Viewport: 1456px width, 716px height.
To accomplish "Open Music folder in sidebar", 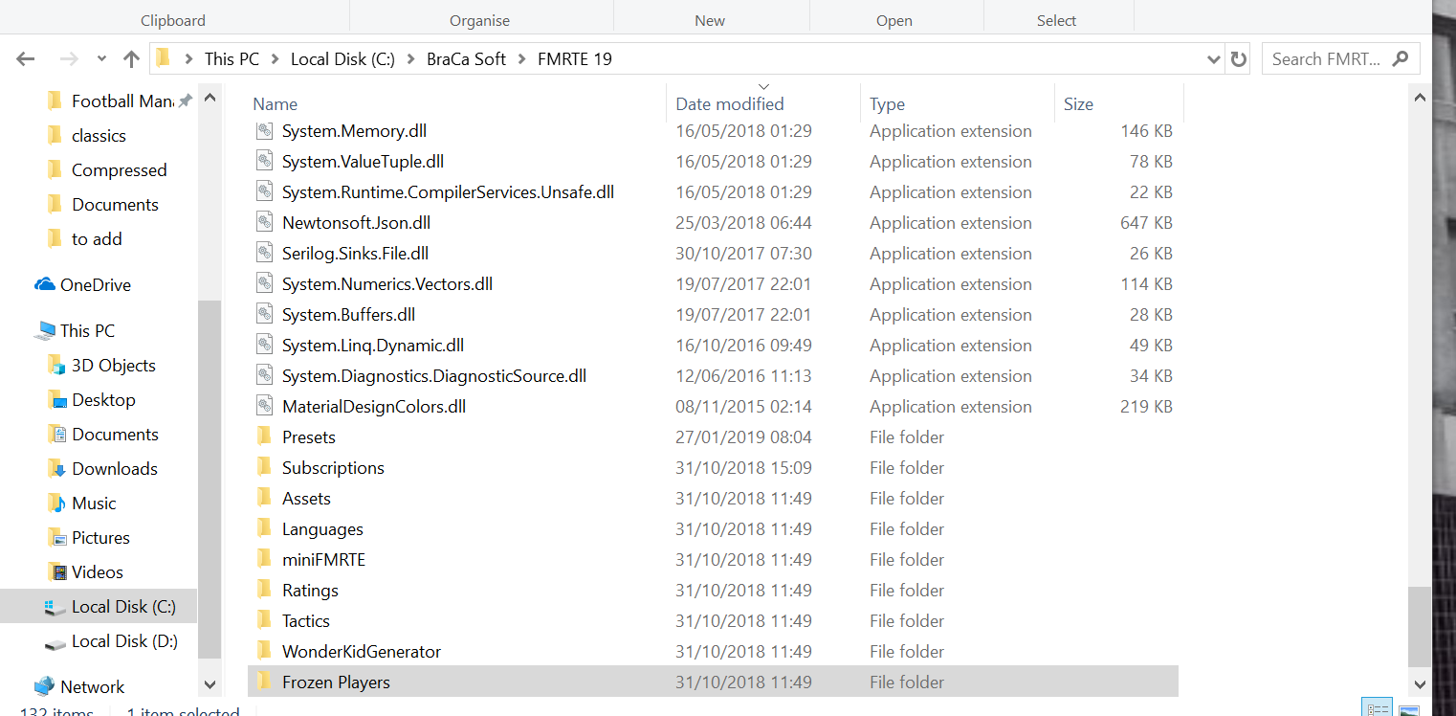I will 94,503.
